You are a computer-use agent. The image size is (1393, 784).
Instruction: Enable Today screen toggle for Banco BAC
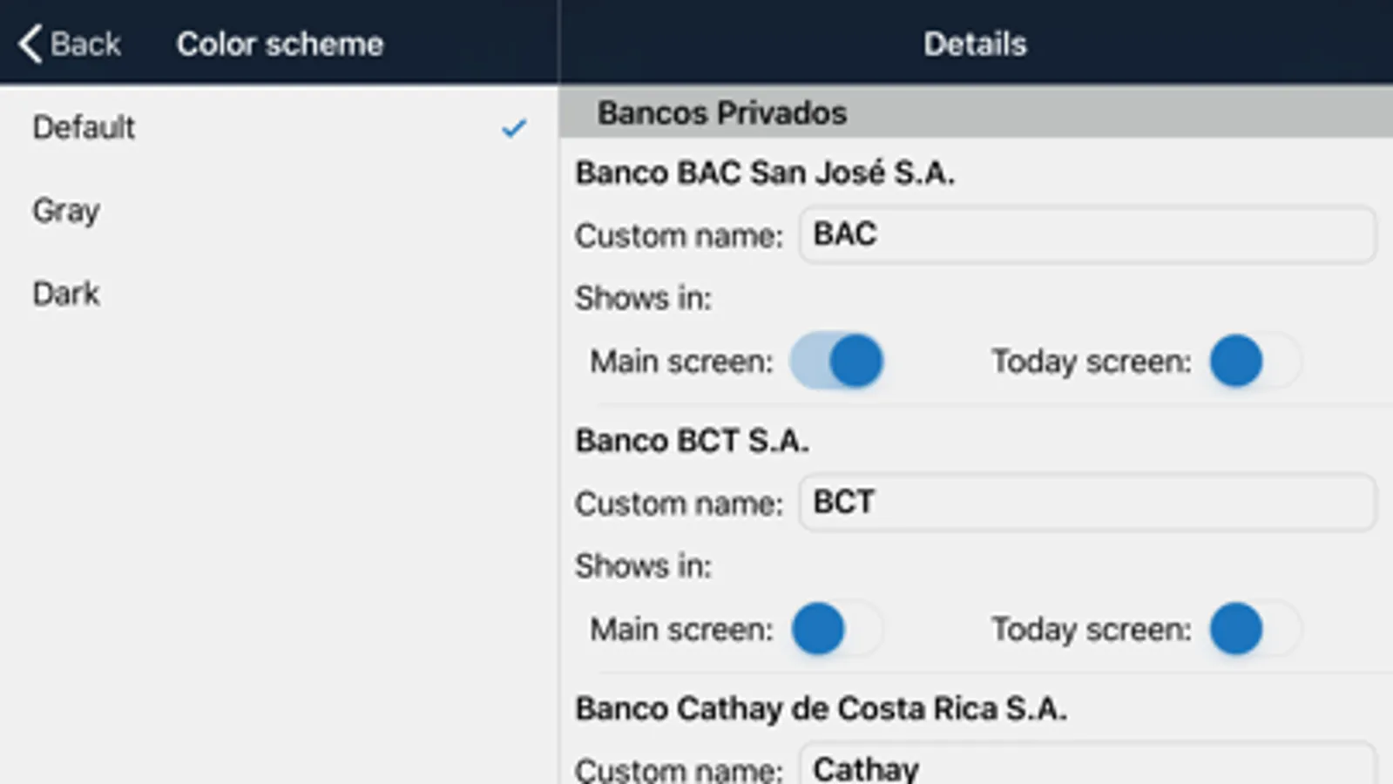[x=1254, y=361]
